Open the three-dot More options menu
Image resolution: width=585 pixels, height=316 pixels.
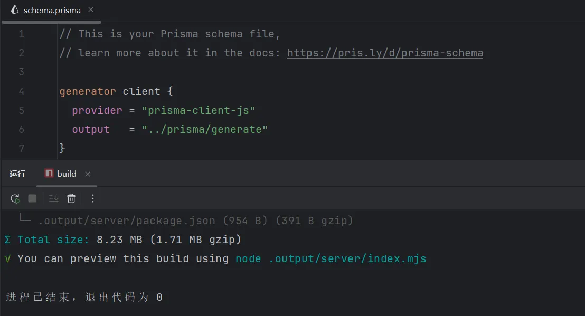click(93, 198)
